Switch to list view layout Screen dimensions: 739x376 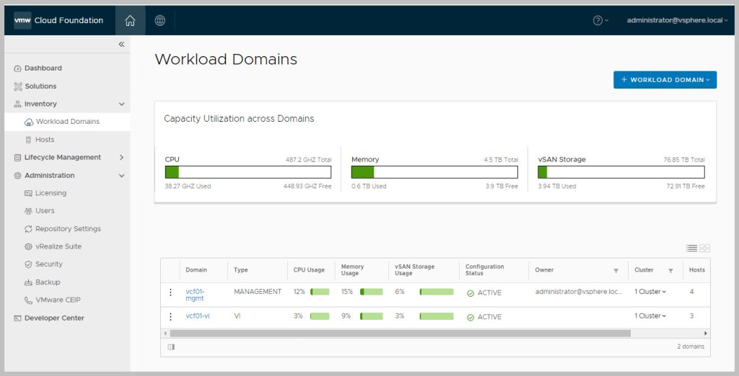[x=691, y=249]
